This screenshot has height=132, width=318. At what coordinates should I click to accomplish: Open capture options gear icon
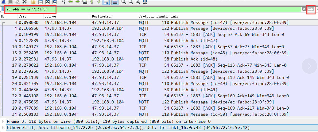click(25, 2)
